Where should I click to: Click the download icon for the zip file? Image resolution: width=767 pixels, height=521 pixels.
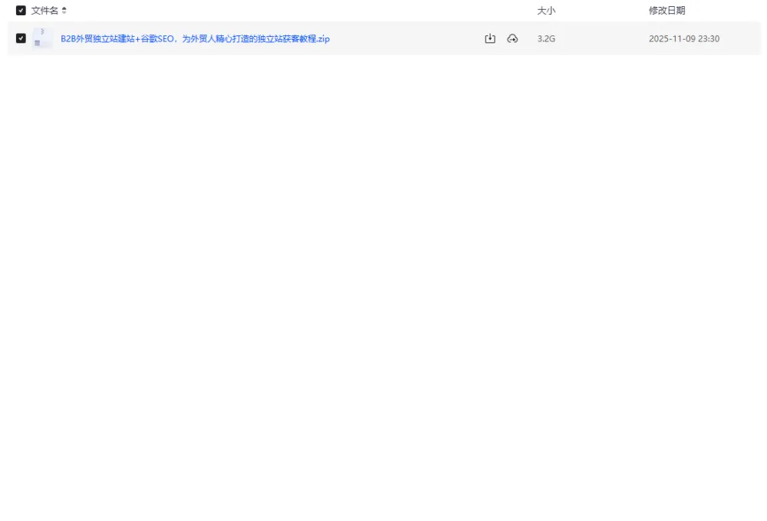click(490, 38)
